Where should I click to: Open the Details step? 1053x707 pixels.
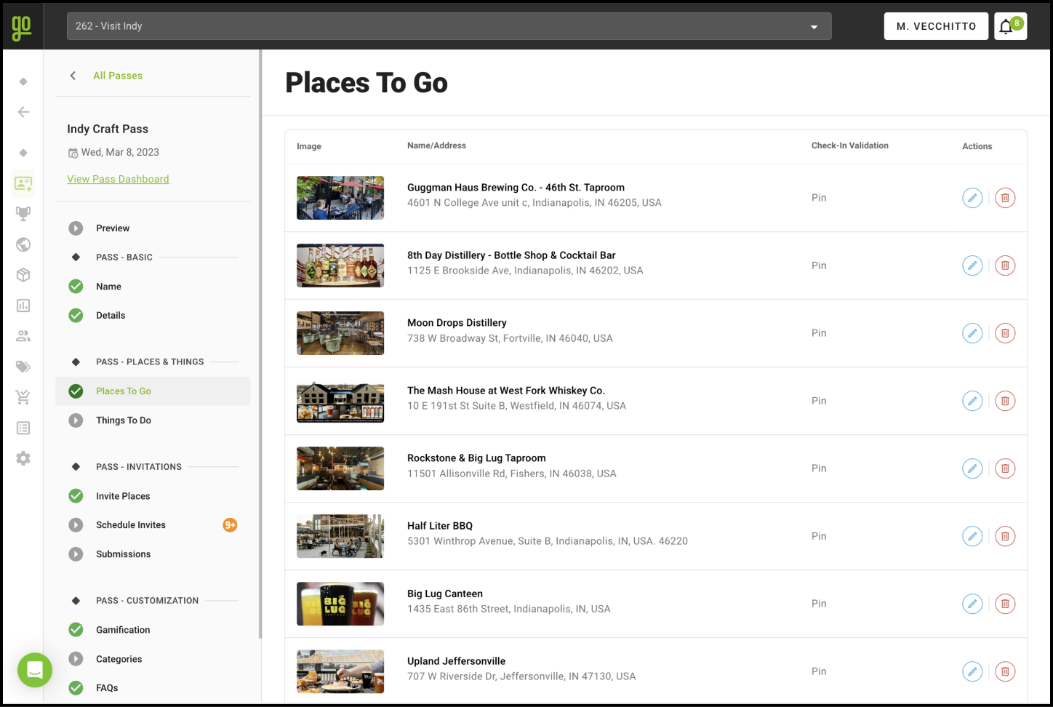point(153,316)
